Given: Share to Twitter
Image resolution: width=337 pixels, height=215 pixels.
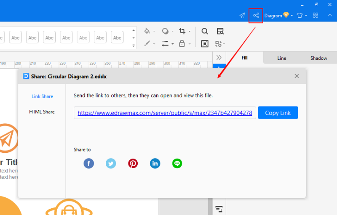Looking at the screenshot, I should tap(111, 164).
